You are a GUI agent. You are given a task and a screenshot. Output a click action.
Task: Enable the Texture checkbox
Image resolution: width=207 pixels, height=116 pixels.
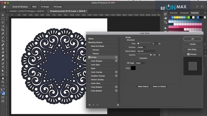[x=91, y=53]
